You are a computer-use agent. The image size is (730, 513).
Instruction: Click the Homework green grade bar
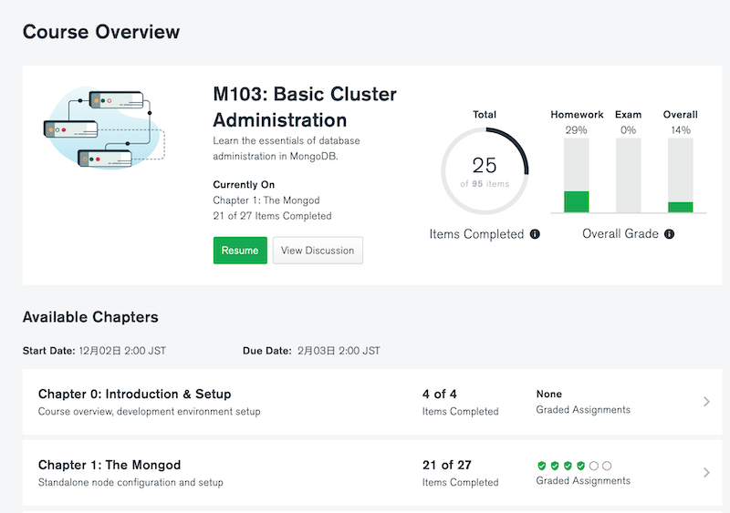click(x=577, y=201)
